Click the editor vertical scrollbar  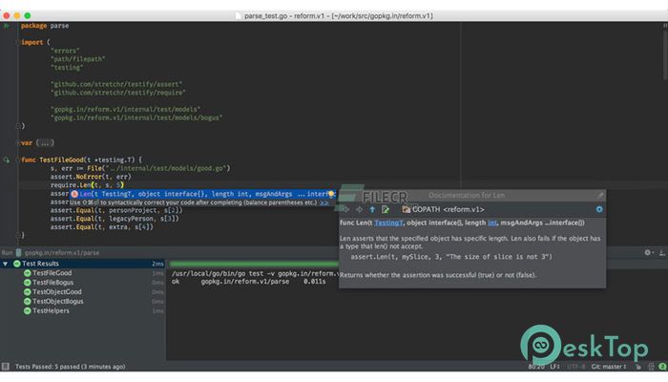pos(665,55)
